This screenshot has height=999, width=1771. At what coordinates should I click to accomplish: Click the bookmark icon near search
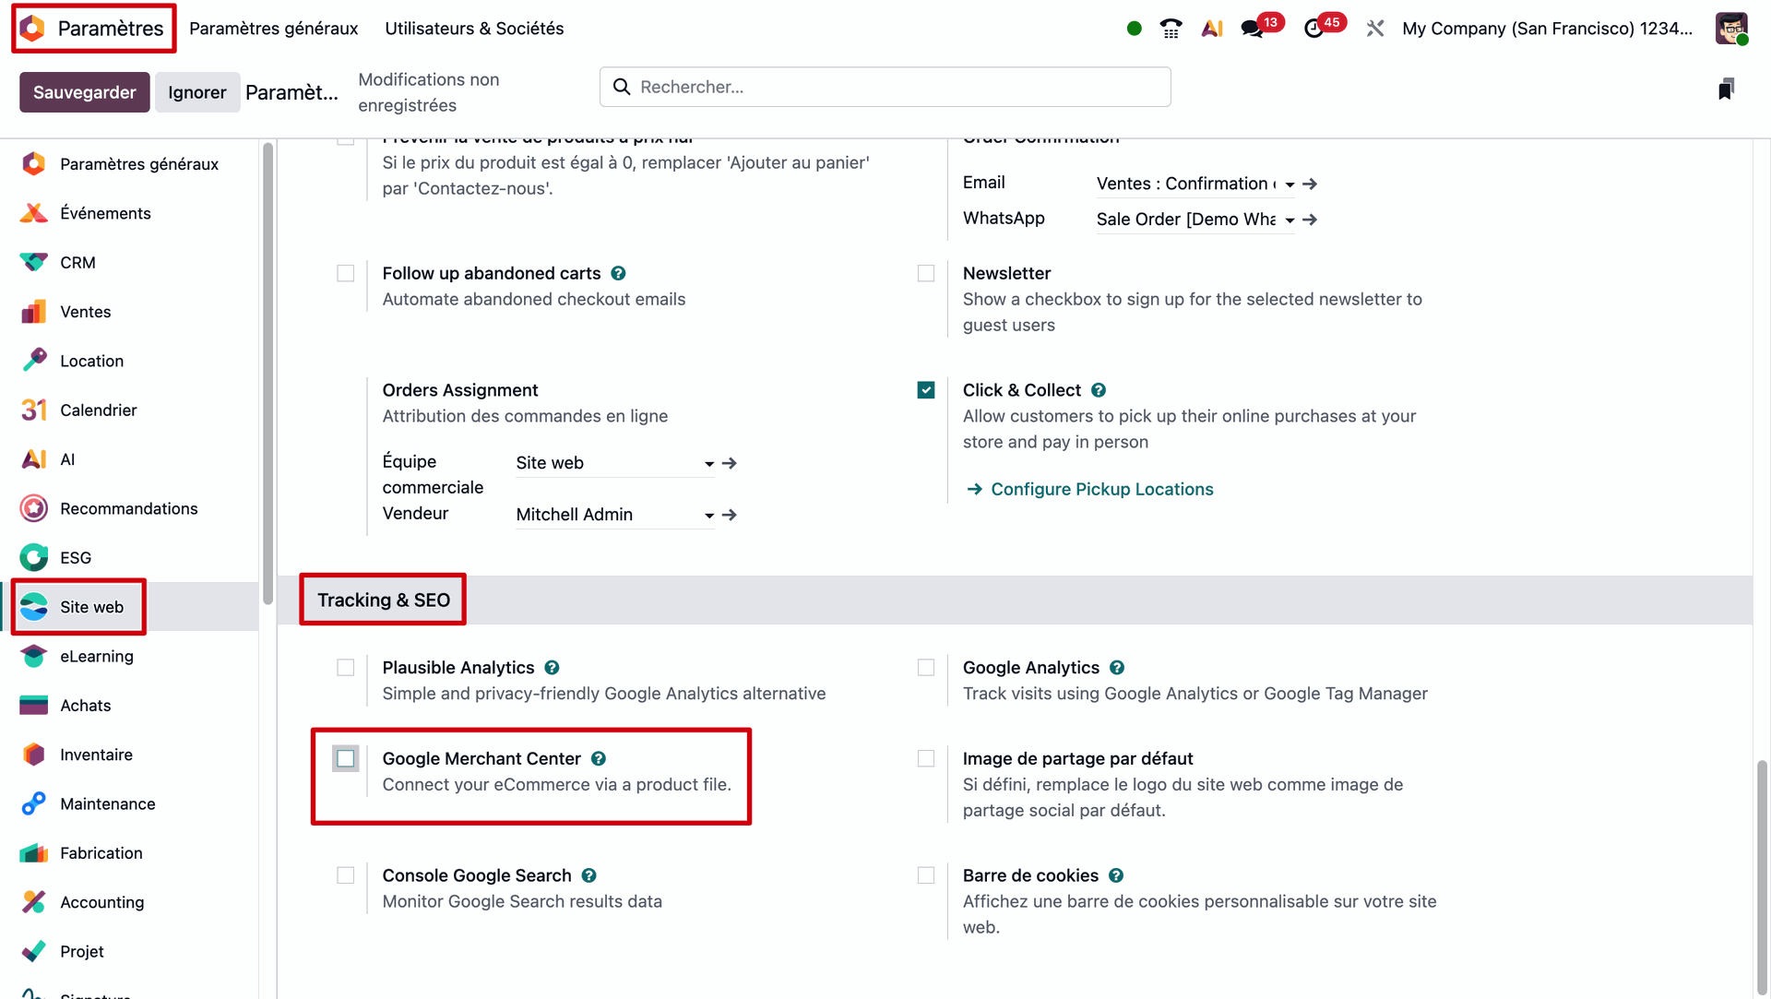(x=1726, y=89)
